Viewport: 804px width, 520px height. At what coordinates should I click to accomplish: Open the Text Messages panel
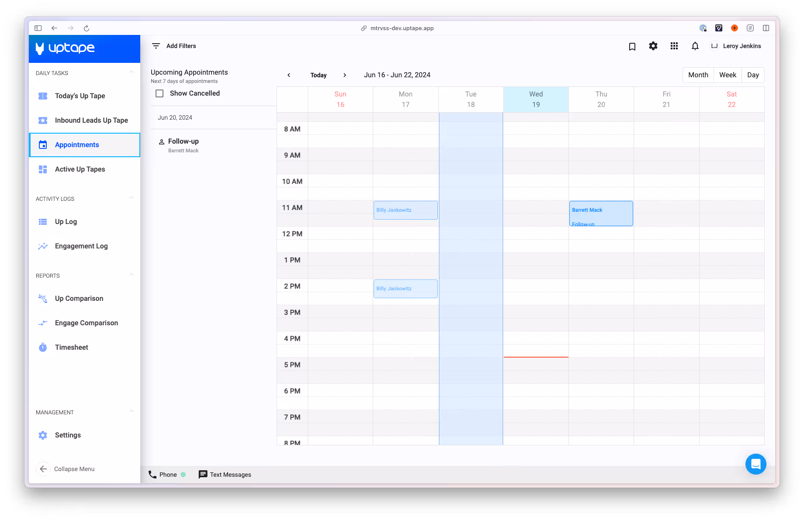click(225, 475)
